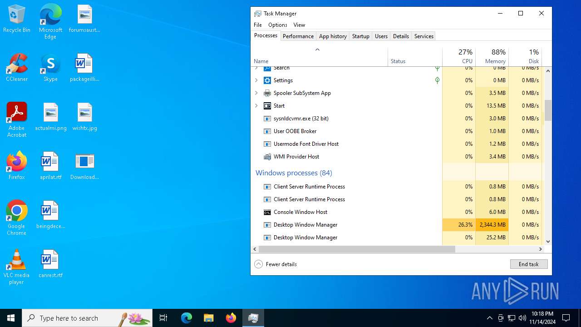The width and height of the screenshot is (581, 327).
Task: Open Firefox from the taskbar
Action: pos(231,318)
